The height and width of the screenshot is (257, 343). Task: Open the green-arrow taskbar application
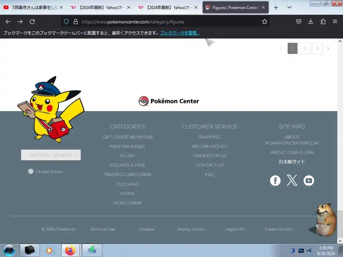pyautogui.click(x=92, y=250)
